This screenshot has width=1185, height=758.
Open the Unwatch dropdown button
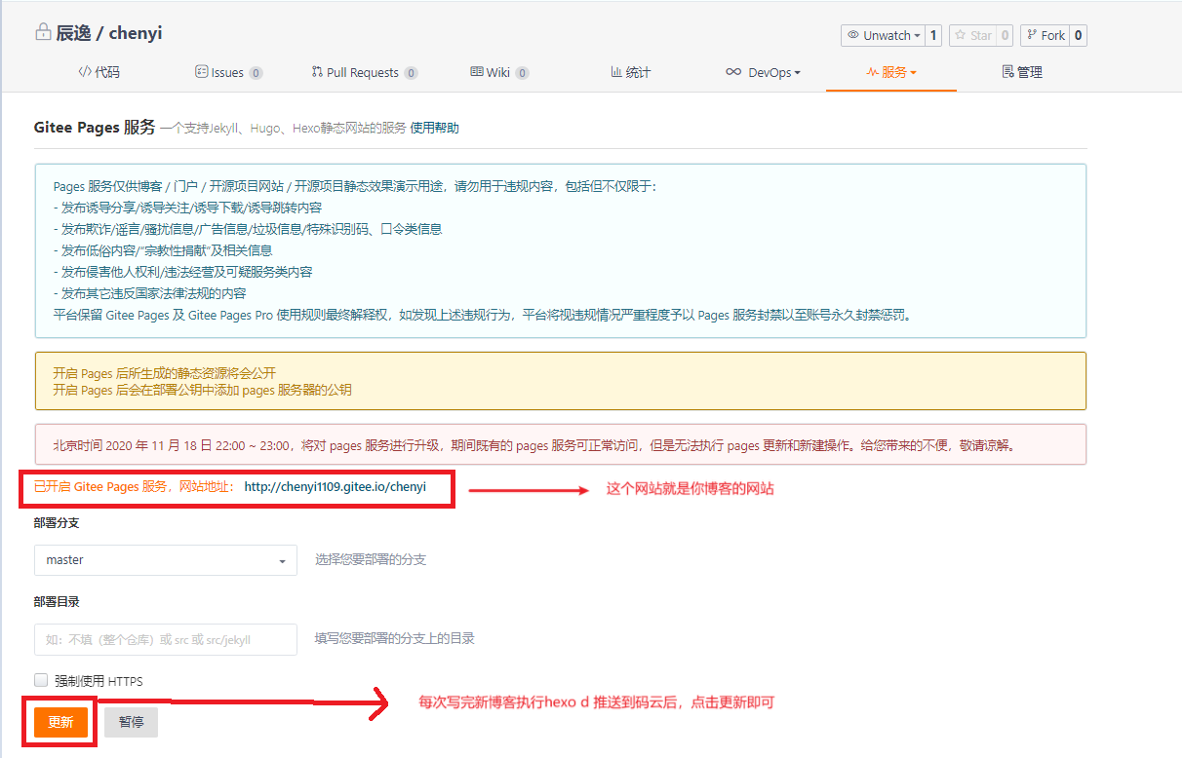pyautogui.click(x=883, y=35)
